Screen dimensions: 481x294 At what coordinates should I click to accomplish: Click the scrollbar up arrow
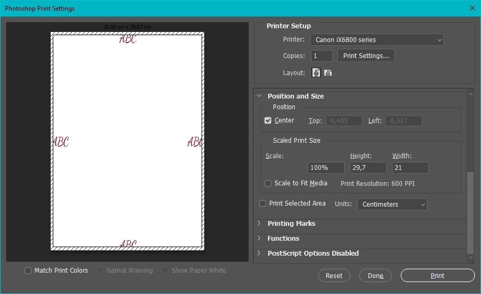click(x=470, y=95)
